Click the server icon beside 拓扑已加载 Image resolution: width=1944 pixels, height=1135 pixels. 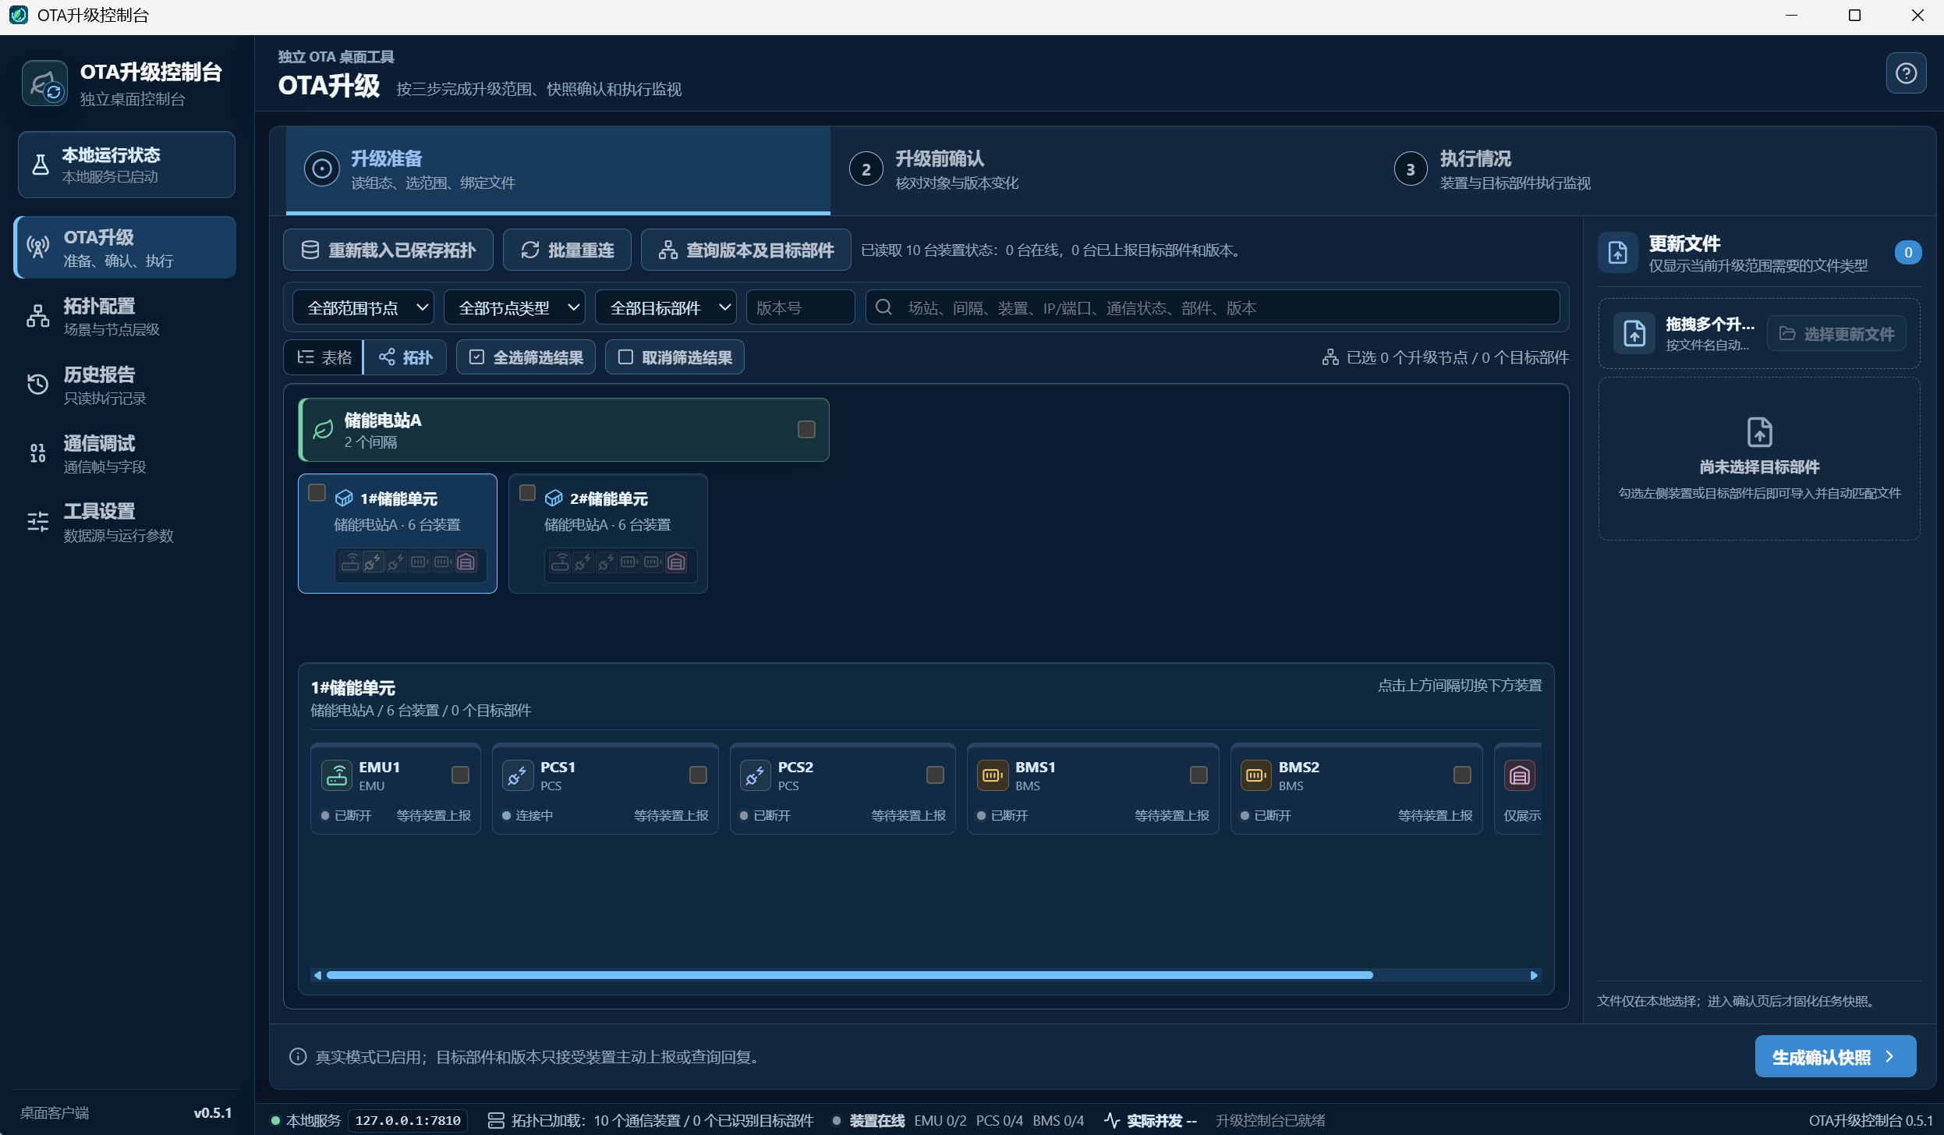coord(496,1121)
